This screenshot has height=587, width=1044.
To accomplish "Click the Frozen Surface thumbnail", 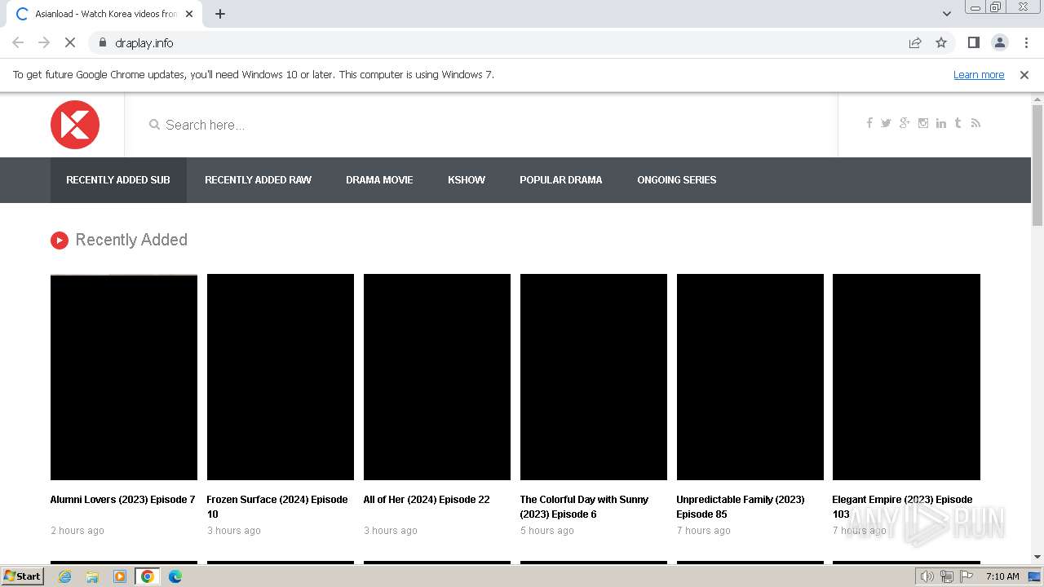I will (x=281, y=377).
